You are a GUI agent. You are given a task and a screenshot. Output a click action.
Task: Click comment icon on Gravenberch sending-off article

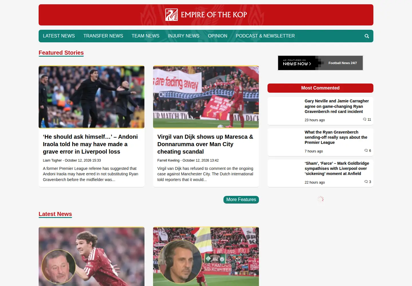click(366, 150)
